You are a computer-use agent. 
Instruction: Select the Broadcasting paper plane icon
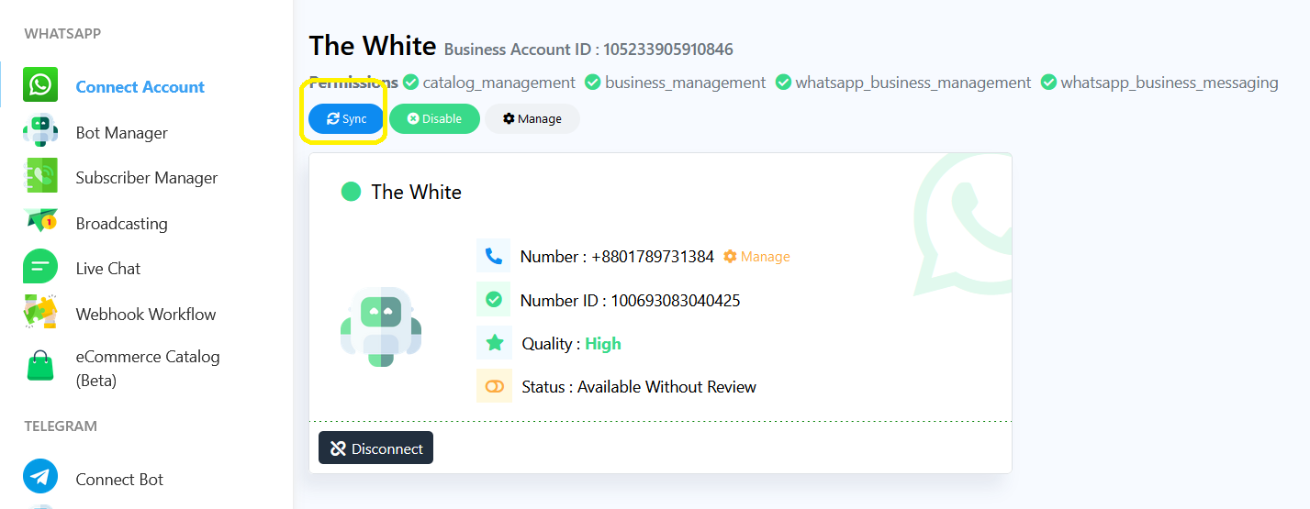(40, 222)
